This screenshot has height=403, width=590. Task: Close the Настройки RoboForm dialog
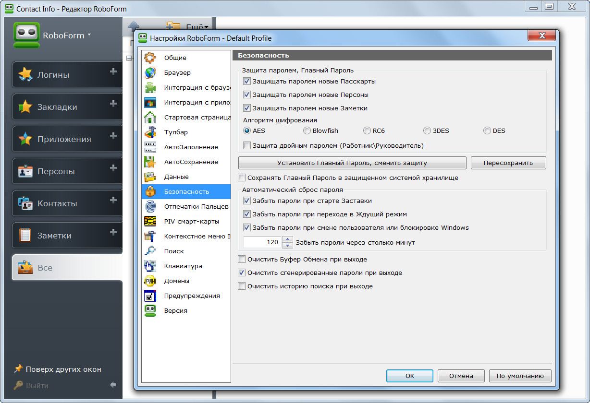click(x=542, y=36)
